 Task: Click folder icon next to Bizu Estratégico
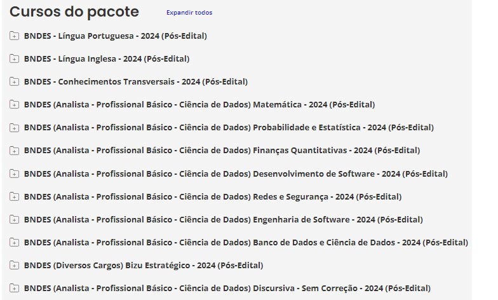(15, 265)
